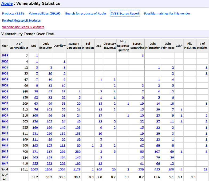Click Total XSS count 109
The image size is (209, 181).
click(x=100, y=170)
